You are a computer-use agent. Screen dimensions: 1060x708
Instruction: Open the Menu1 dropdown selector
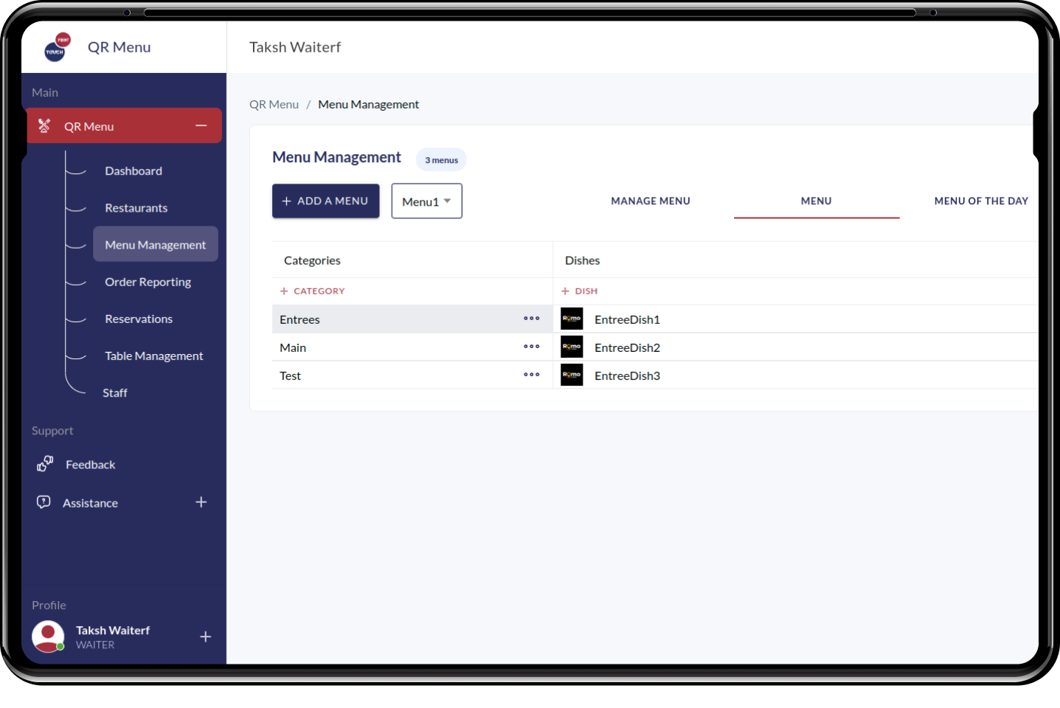(x=426, y=201)
